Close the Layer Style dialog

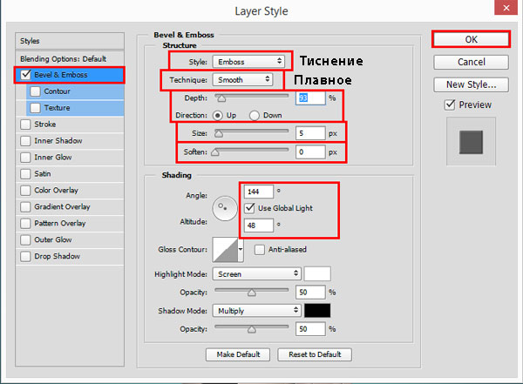506,7
